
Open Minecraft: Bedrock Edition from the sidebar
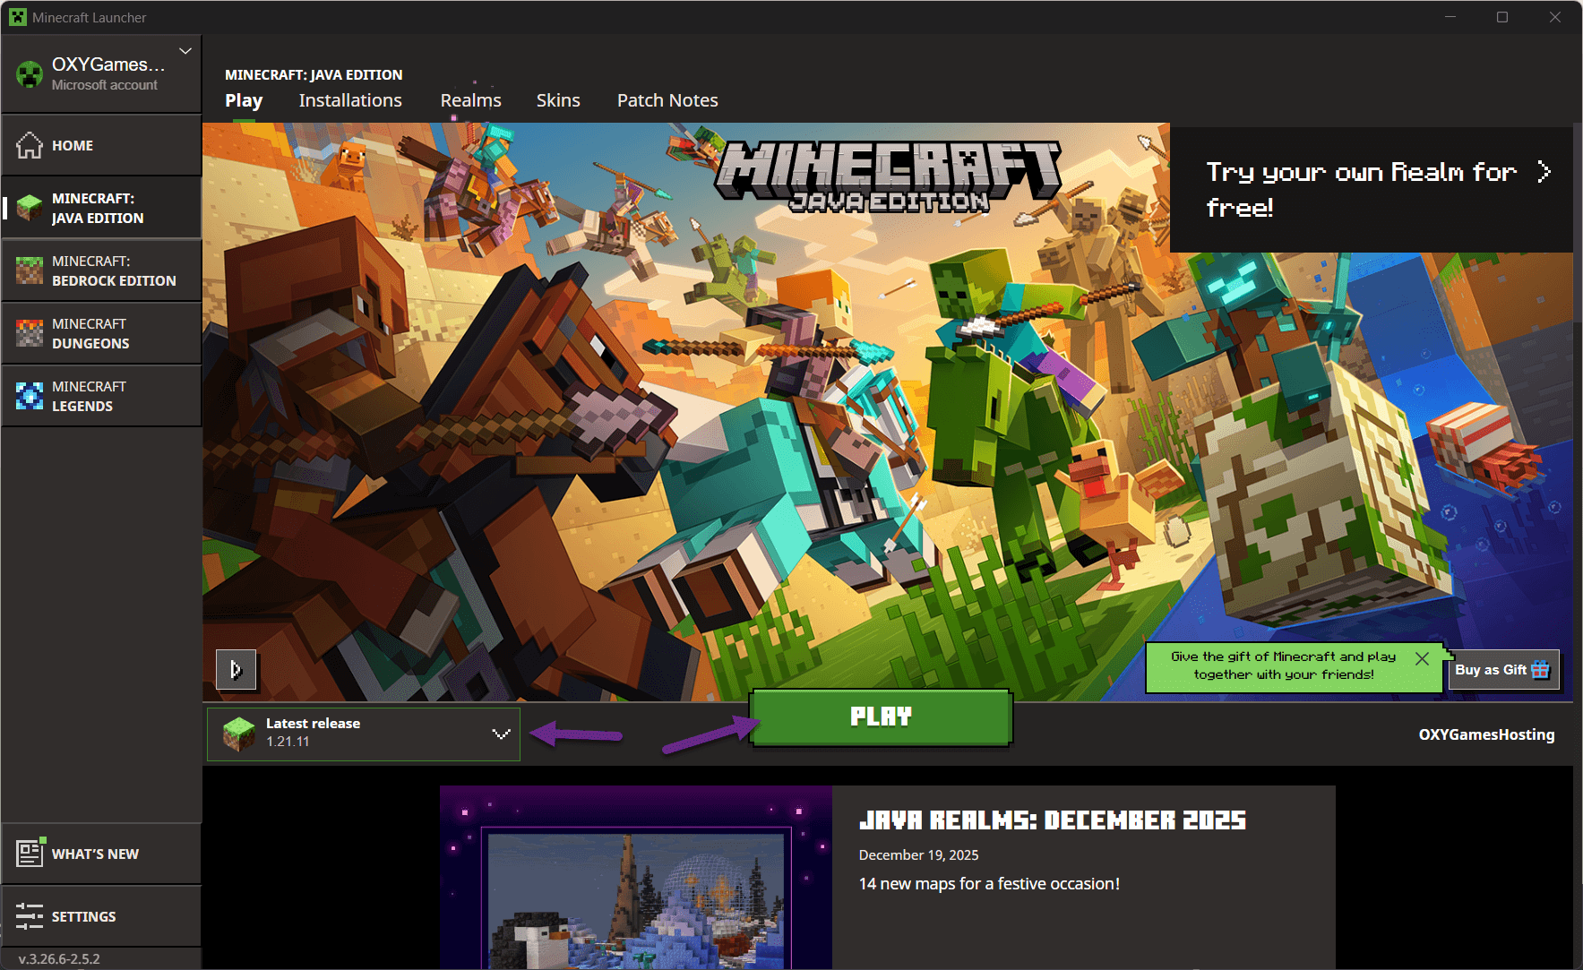(x=101, y=270)
